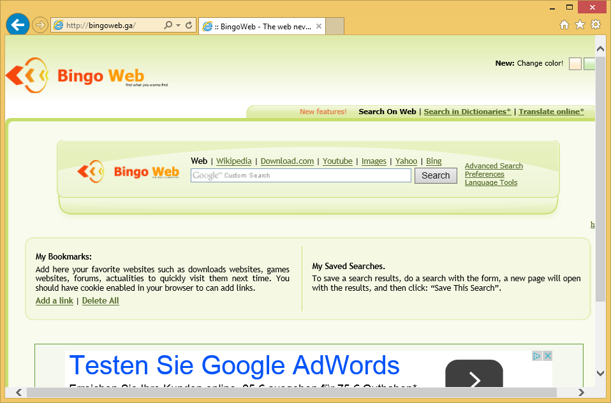Switch search source to Youtube

pos(337,161)
